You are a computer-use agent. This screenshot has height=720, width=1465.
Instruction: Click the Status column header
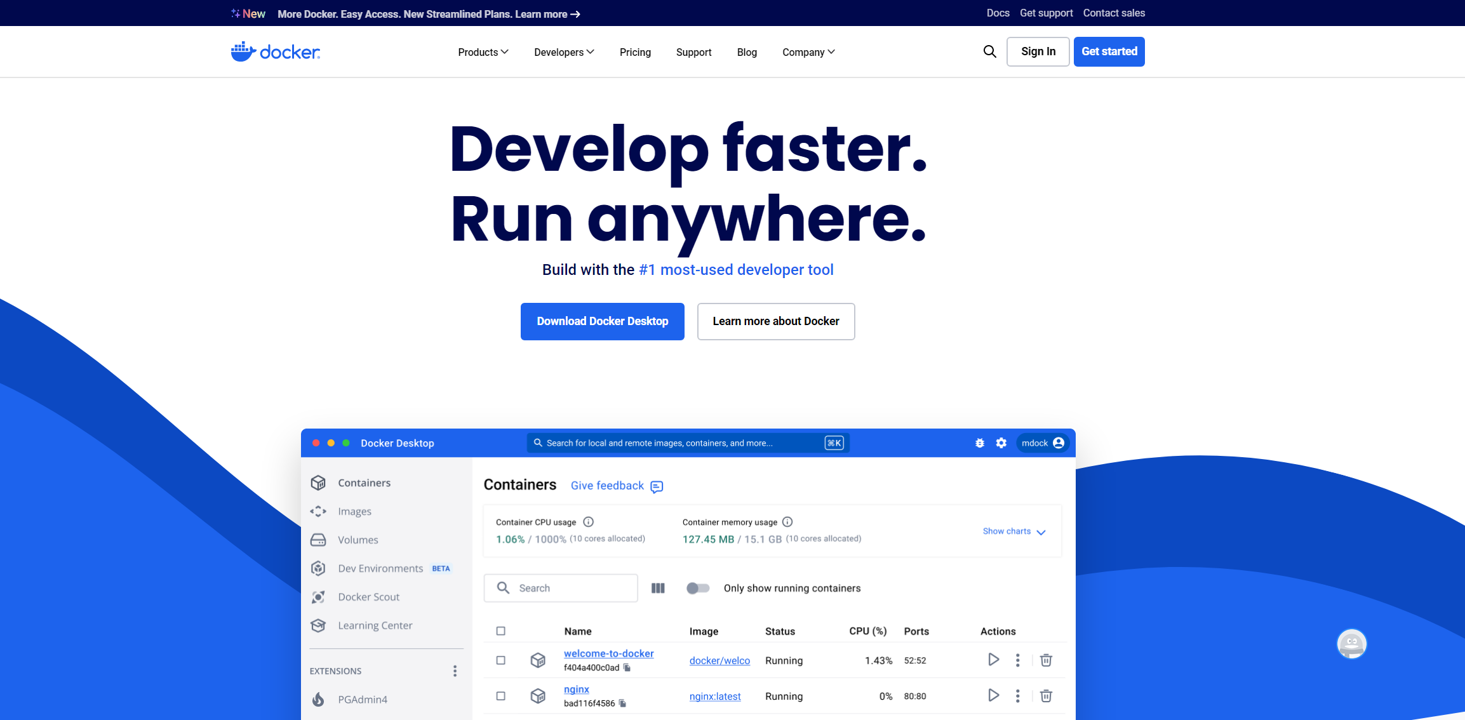click(x=780, y=631)
